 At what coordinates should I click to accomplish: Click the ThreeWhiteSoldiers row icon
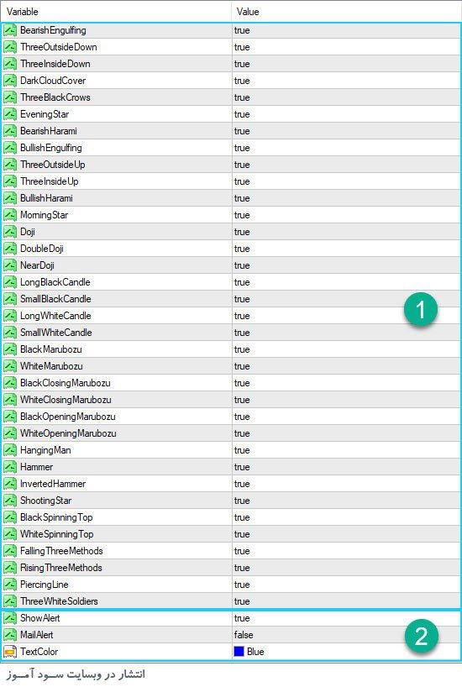tap(10, 601)
